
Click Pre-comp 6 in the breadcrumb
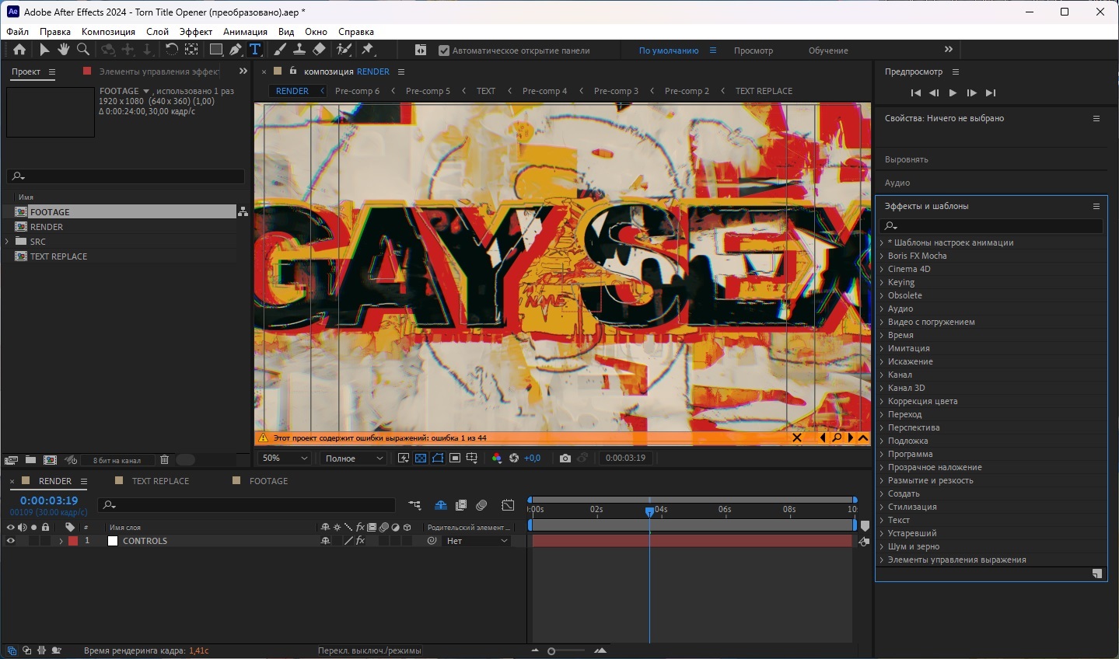[x=357, y=91]
